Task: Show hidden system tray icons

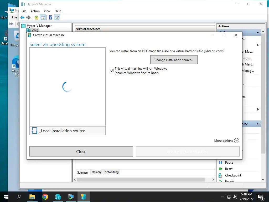Action: click(x=222, y=197)
